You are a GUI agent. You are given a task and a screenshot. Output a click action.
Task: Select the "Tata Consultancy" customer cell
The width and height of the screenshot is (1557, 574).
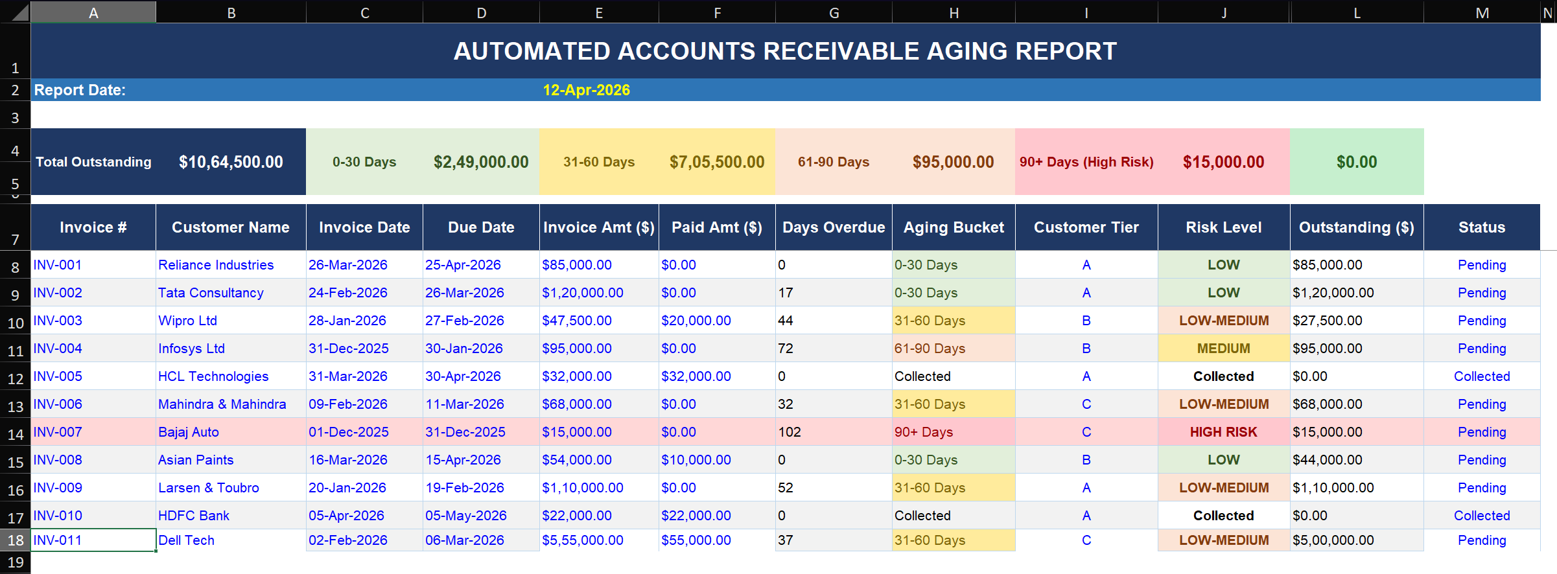tap(231, 293)
